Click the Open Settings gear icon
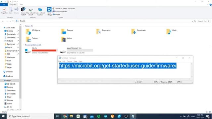The image size is (212, 119). coord(49,10)
